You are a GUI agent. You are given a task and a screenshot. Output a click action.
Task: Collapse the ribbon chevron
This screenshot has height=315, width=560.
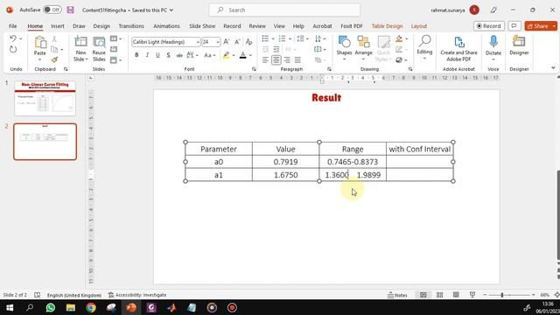tap(553, 68)
